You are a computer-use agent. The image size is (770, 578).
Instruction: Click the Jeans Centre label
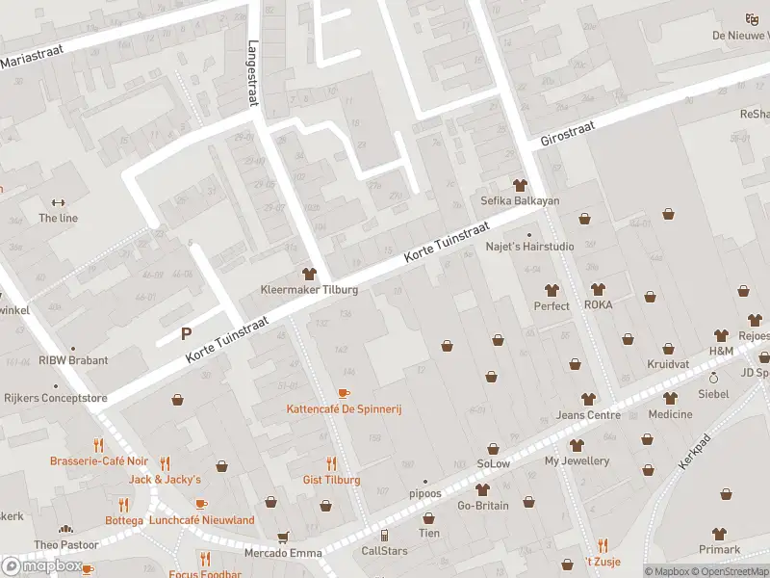point(588,415)
